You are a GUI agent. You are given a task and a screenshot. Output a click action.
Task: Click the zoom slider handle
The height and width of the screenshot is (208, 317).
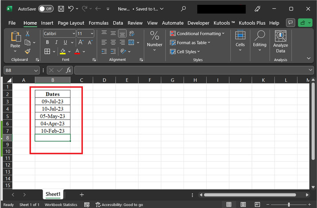[x=289, y=204]
